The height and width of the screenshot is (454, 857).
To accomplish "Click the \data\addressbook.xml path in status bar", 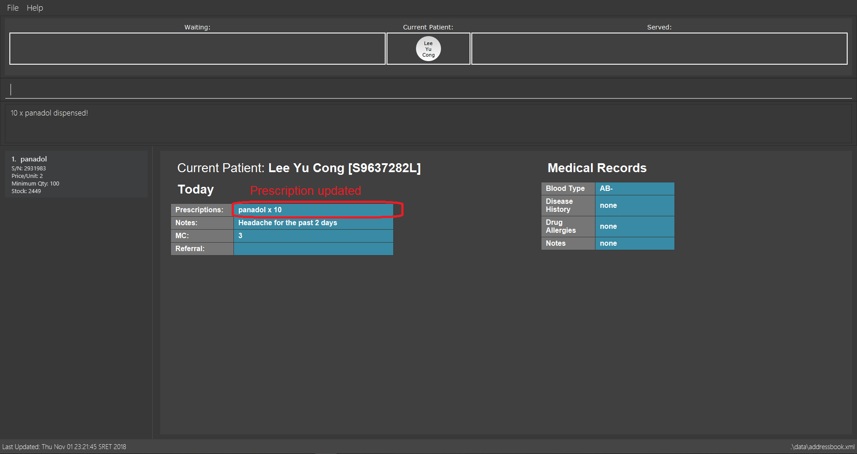I will click(x=823, y=446).
